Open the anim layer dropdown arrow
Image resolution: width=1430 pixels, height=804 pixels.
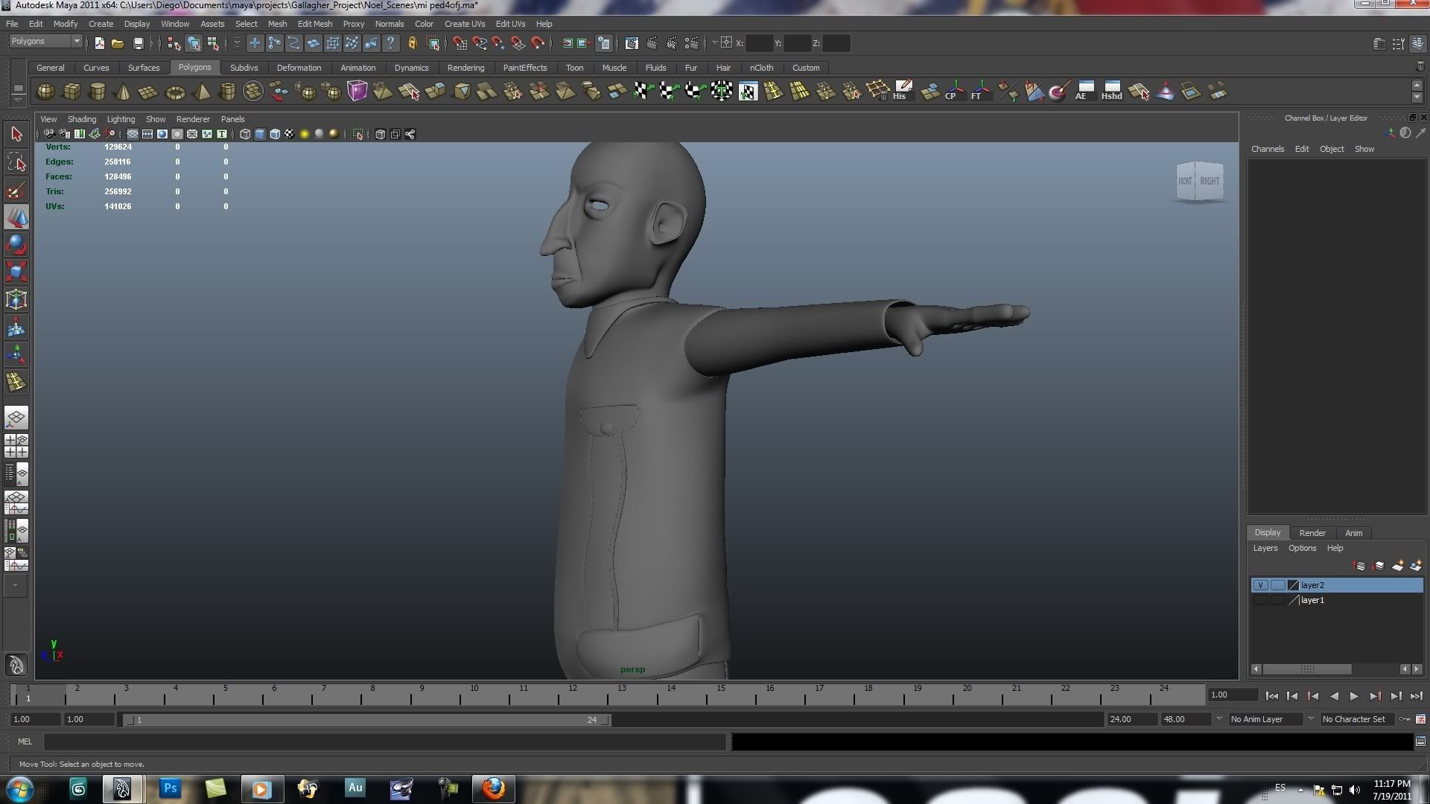pyautogui.click(x=1219, y=719)
